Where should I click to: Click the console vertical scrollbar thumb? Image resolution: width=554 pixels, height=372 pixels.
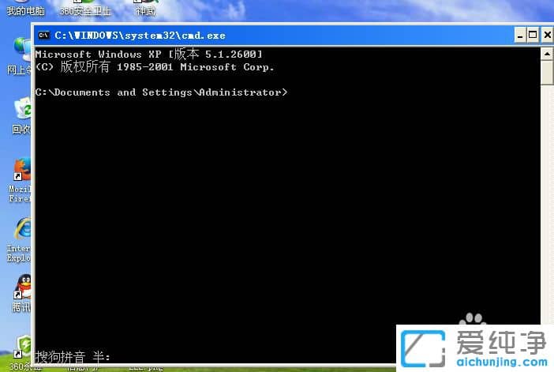pyautogui.click(x=547, y=72)
